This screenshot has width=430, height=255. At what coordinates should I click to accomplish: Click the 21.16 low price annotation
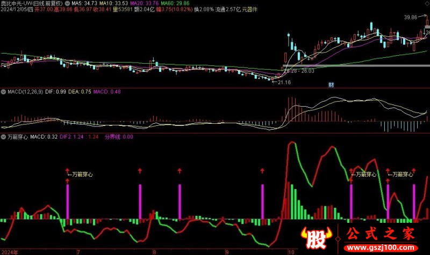point(284,82)
